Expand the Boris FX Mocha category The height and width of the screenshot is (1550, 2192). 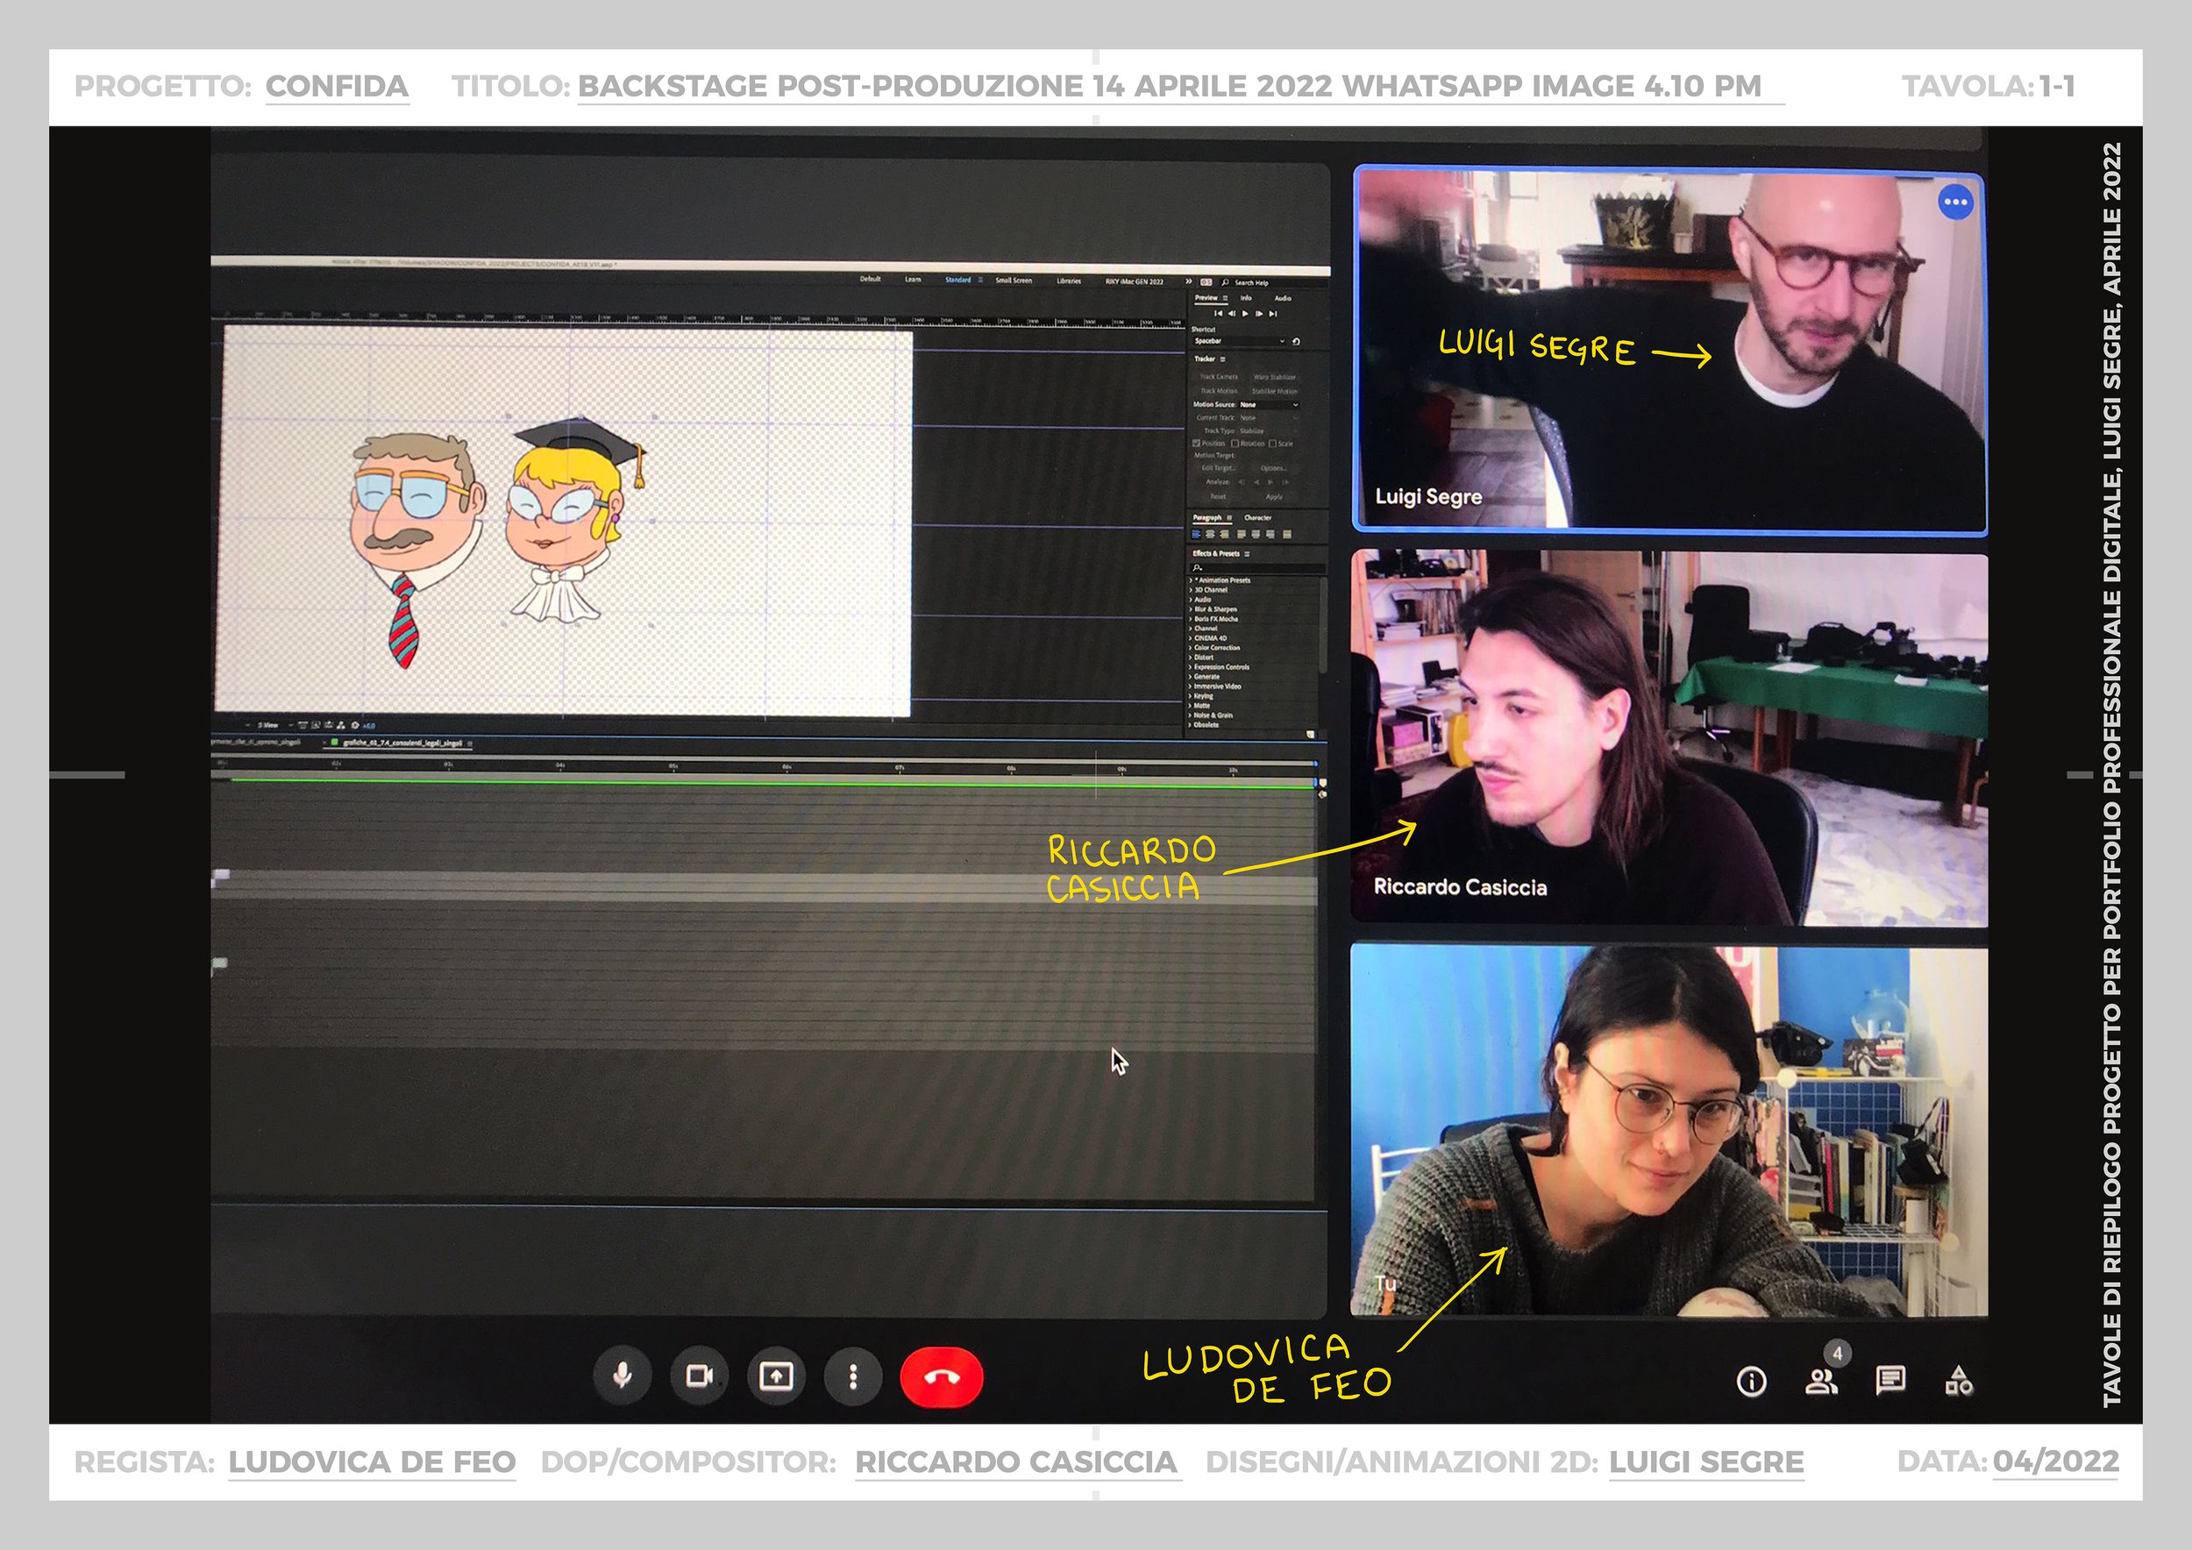[x=1191, y=618]
